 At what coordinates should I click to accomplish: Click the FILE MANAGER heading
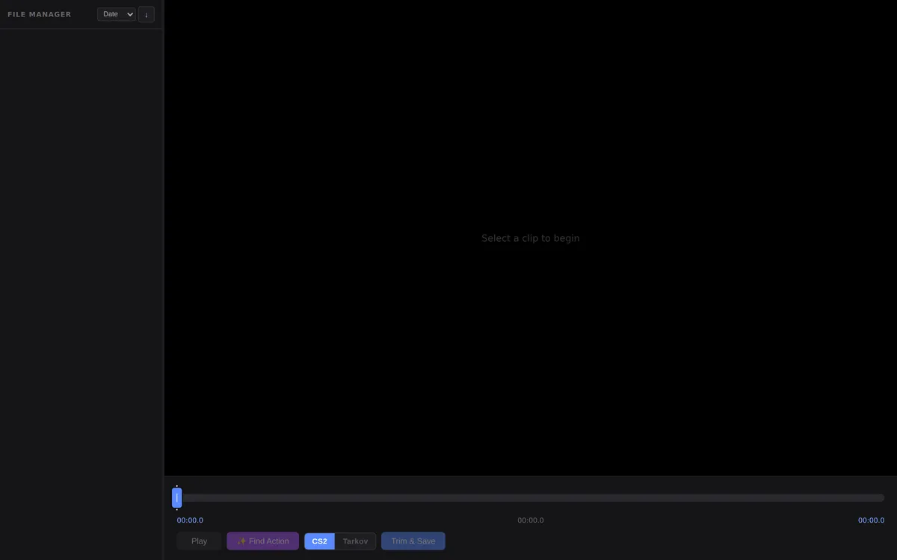40,14
